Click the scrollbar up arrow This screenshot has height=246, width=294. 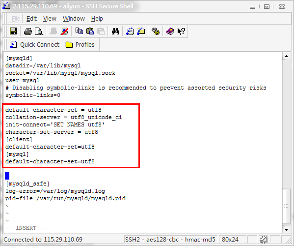pos(286,57)
